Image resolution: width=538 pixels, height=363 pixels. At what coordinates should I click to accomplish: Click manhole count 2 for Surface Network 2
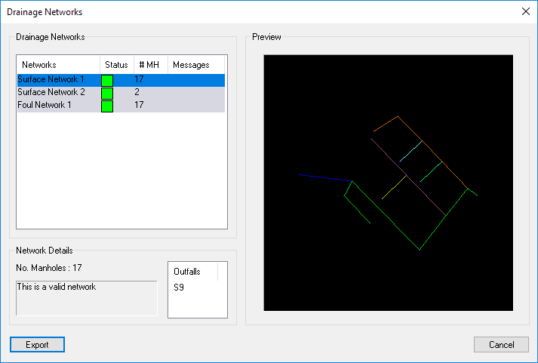pos(137,92)
